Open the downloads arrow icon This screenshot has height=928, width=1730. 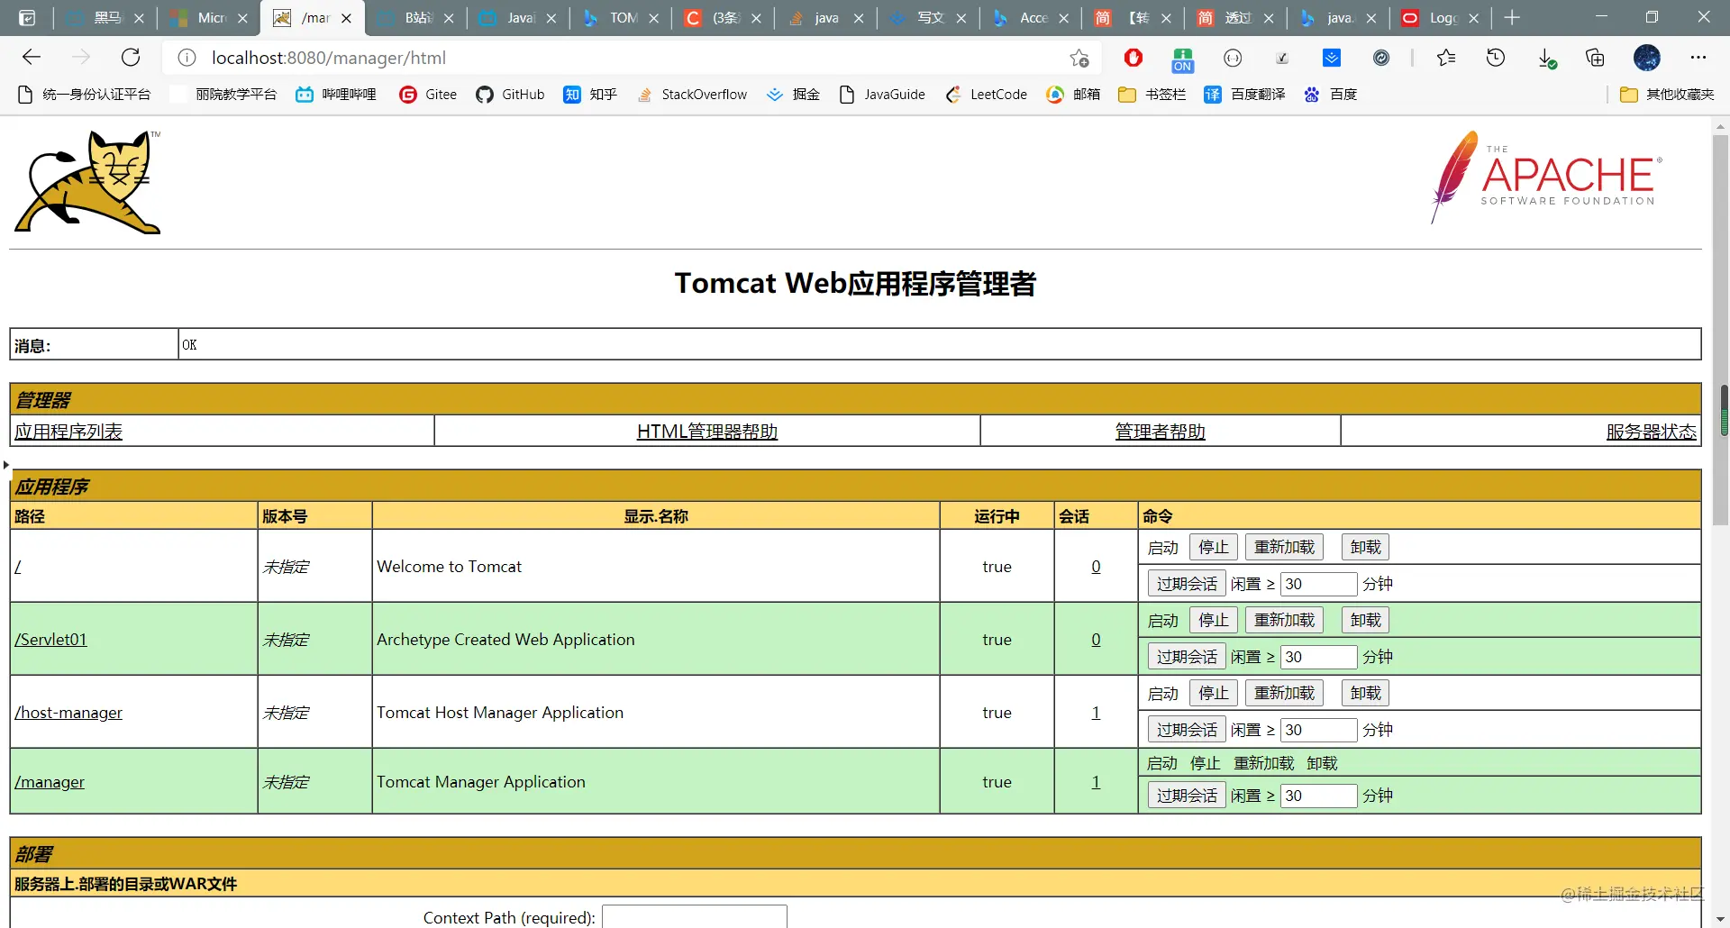coord(1546,58)
